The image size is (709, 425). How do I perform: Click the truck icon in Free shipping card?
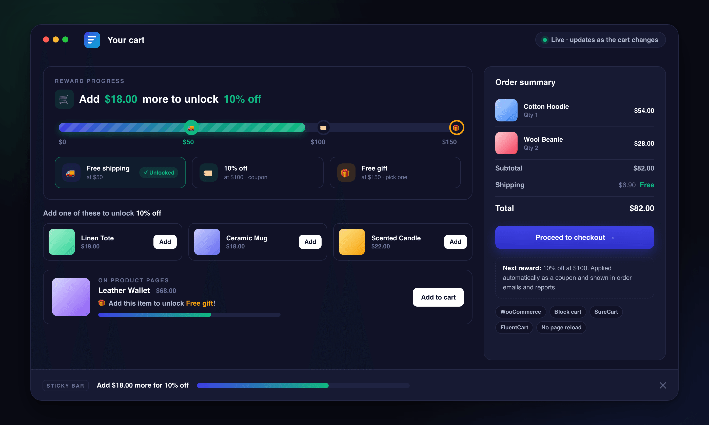pyautogui.click(x=71, y=173)
